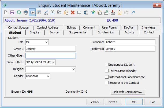Click the Next > button
The height and width of the screenshot is (108, 164).
tap(113, 102)
